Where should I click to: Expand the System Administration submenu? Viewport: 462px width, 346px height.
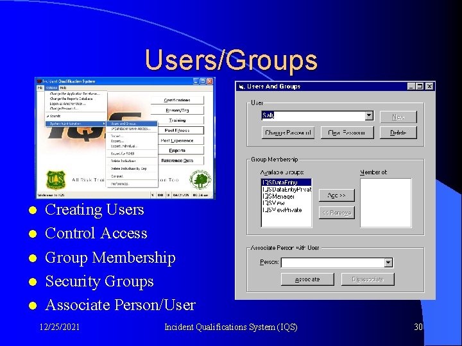[x=76, y=124]
